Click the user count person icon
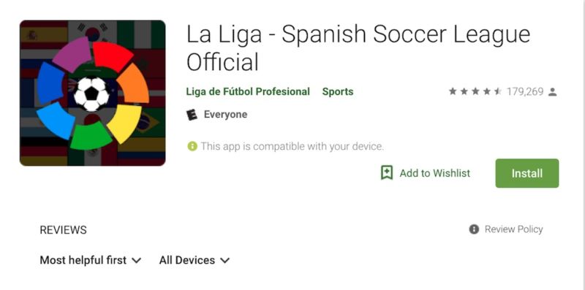Screen dimensions: 585x290 tap(553, 92)
